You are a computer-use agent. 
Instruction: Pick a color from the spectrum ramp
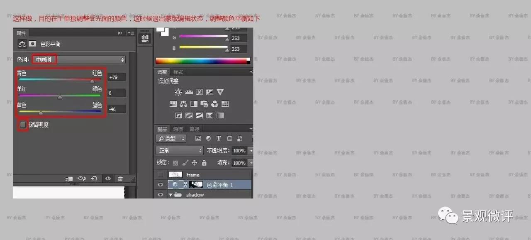pos(203,61)
